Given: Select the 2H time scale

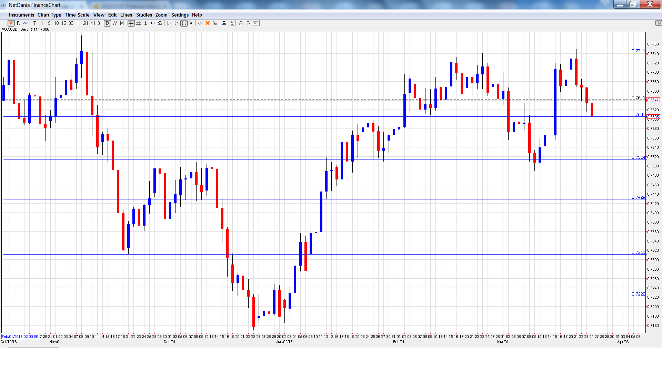Looking at the screenshot, I should pyautogui.click(x=86, y=23).
